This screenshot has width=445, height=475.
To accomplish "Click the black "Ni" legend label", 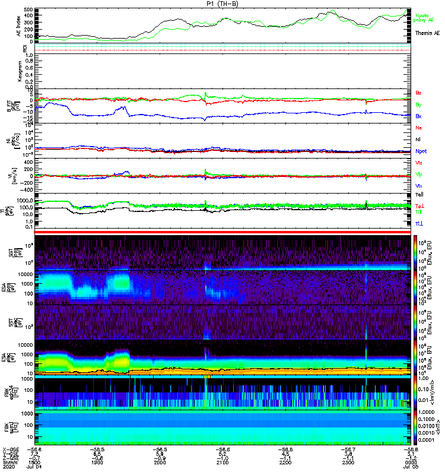I will (x=418, y=140).
